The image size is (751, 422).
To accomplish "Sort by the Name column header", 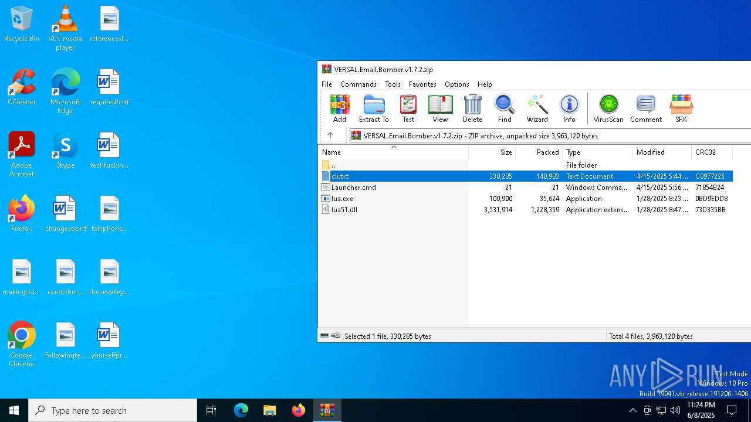I will pos(393,152).
